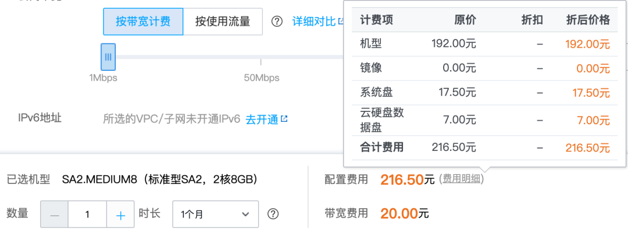Open the 去开通 IPv6 link
This screenshot has height=235, width=628.
(x=262, y=120)
